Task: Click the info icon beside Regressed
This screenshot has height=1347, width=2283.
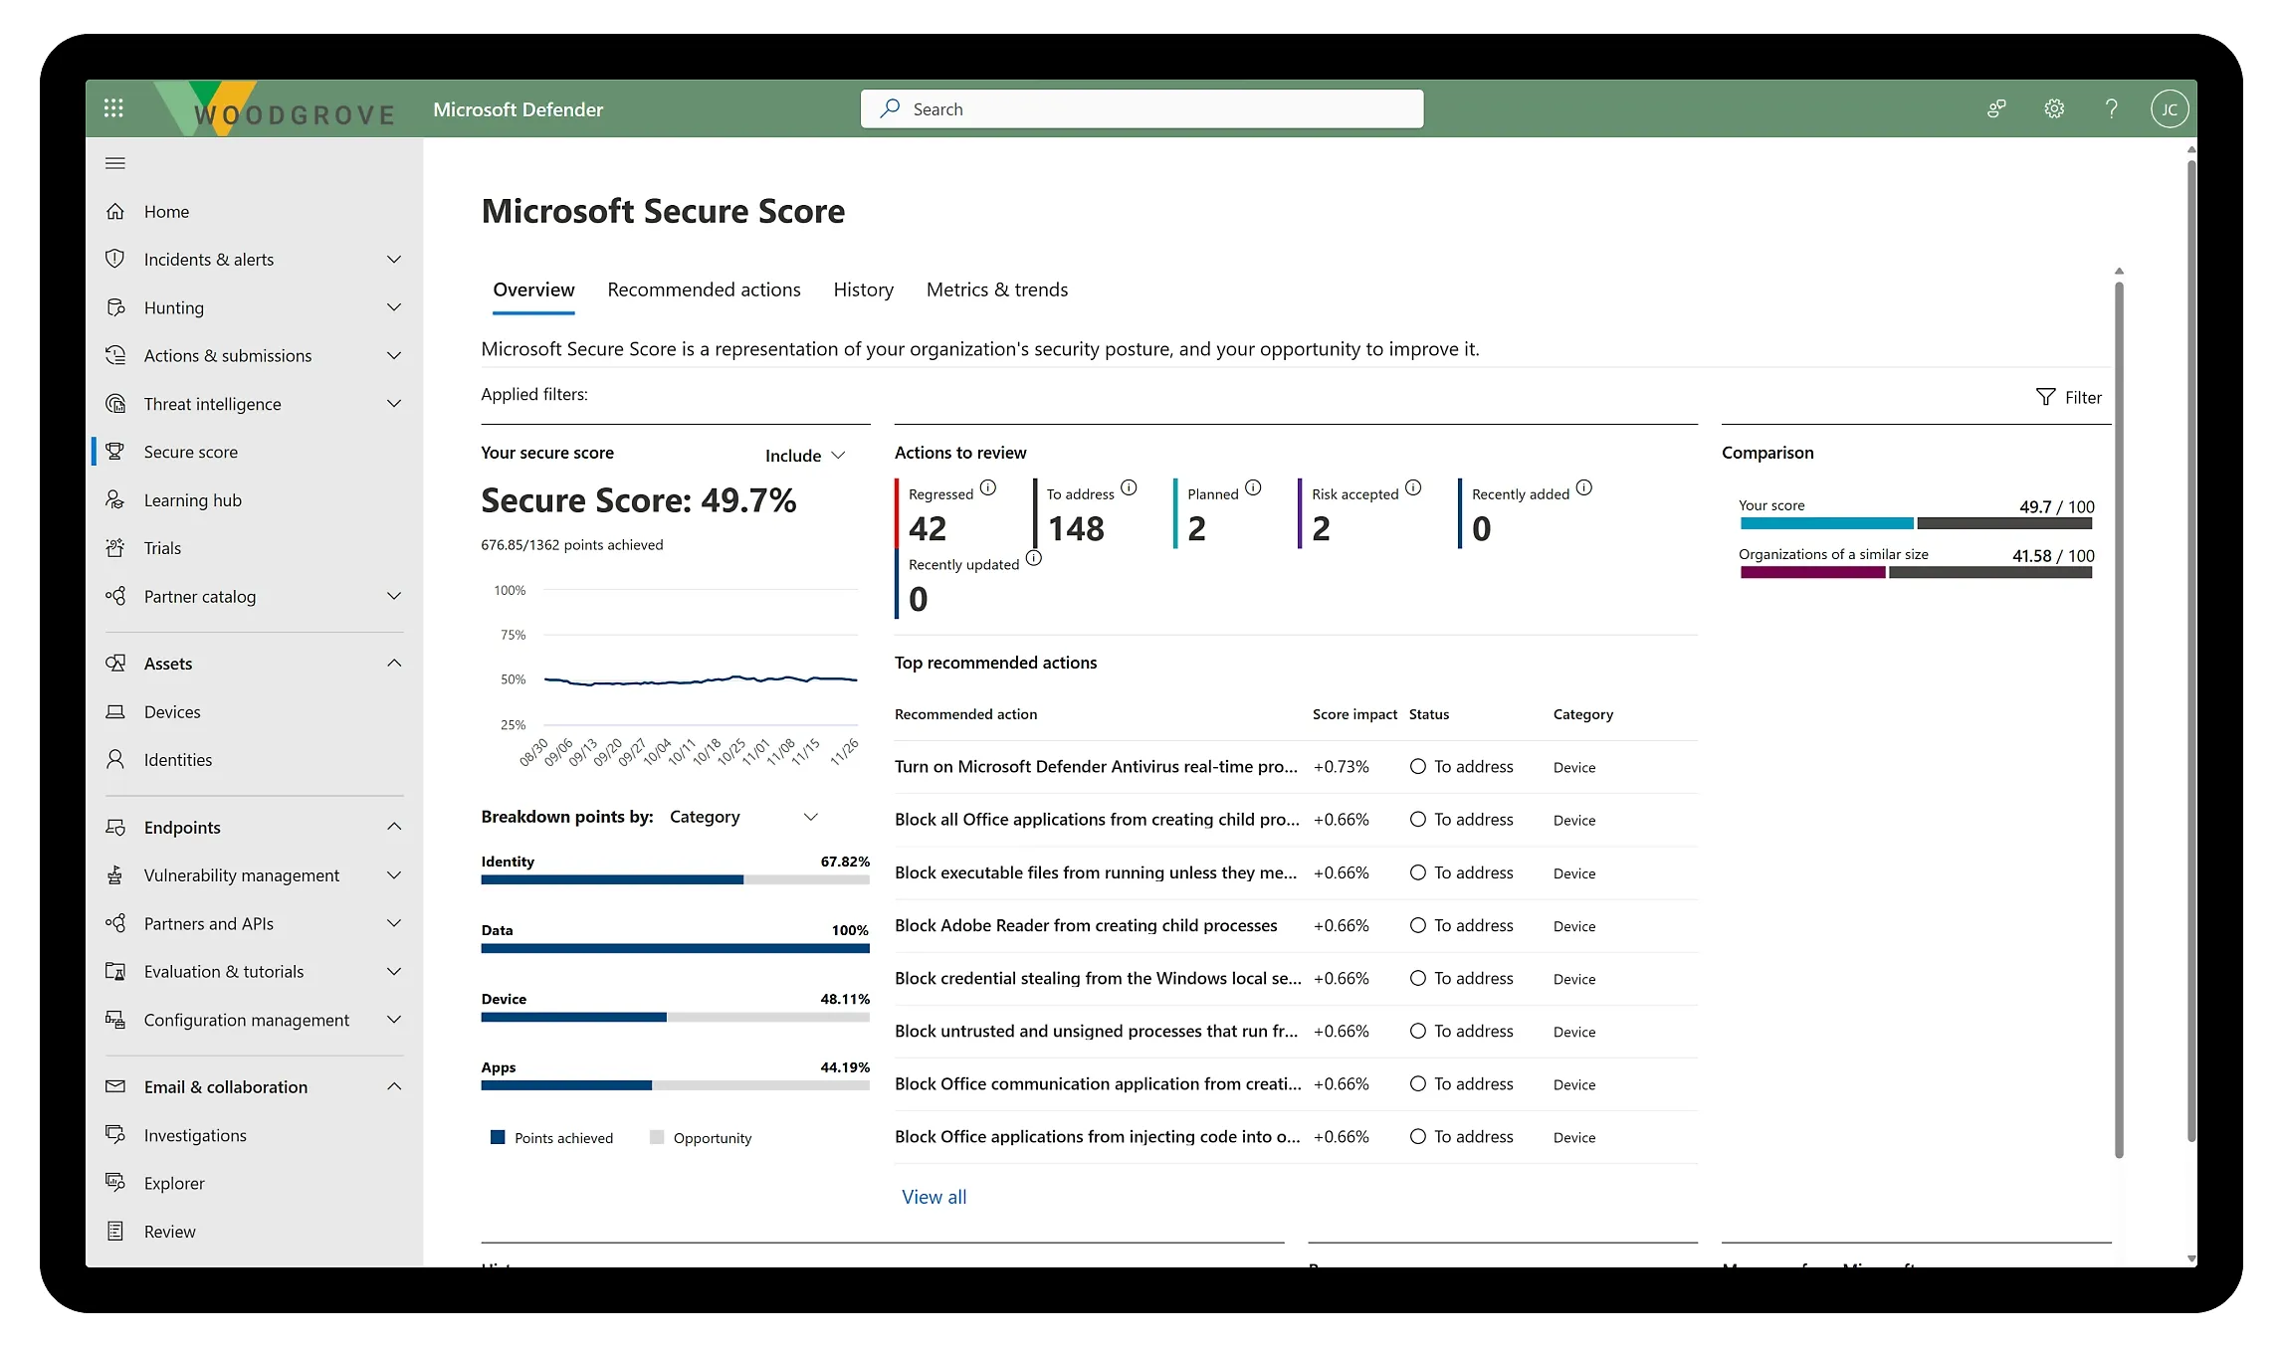Action: pyautogui.click(x=987, y=487)
